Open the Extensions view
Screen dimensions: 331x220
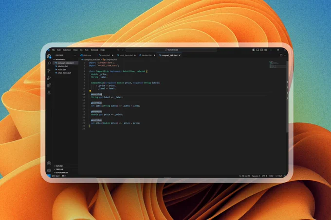(49, 85)
